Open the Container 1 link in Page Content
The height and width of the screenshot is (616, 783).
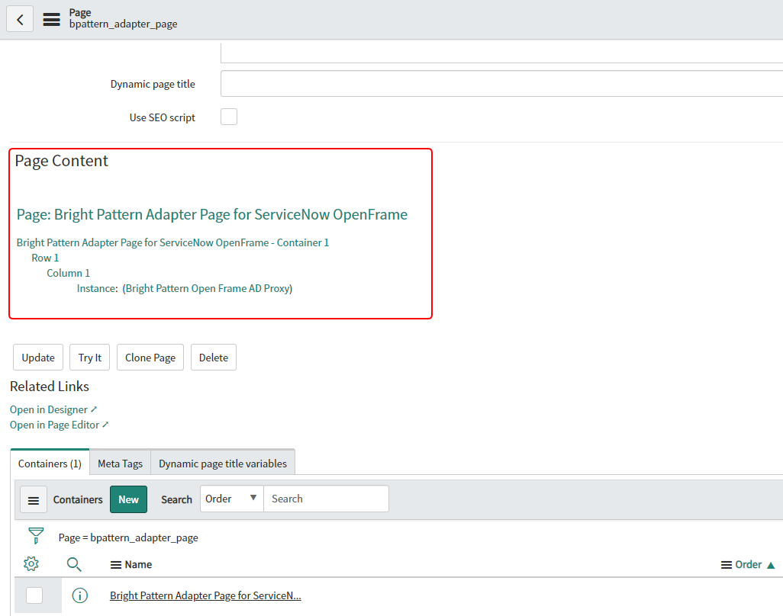tap(172, 243)
